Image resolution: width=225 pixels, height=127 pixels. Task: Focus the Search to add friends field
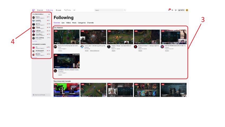point(41,95)
